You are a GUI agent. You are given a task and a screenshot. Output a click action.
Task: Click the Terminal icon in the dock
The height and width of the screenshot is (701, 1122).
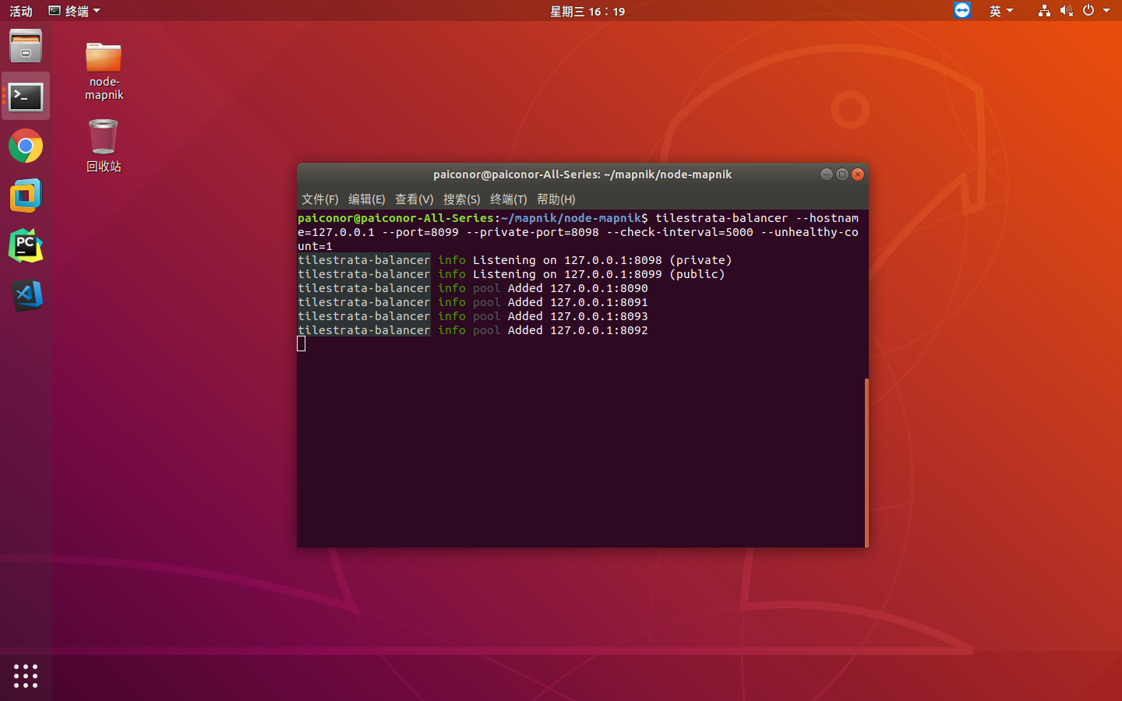pos(26,96)
